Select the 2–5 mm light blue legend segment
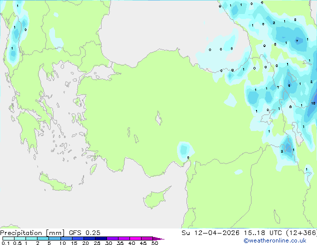Screen dimensions: 317x245 [43, 238]
